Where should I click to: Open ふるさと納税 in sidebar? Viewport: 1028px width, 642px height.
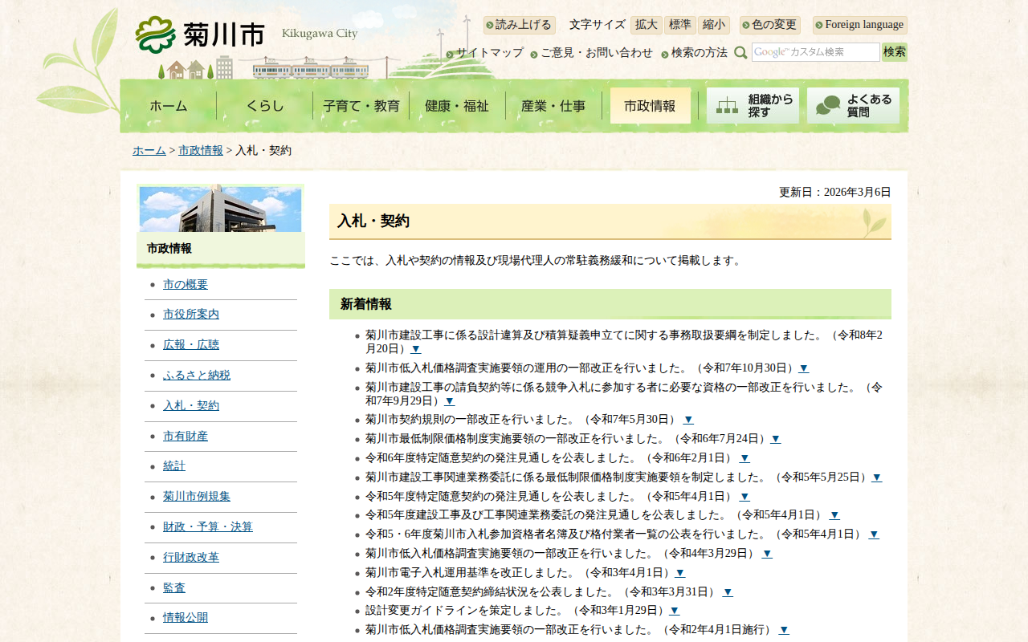[197, 376]
